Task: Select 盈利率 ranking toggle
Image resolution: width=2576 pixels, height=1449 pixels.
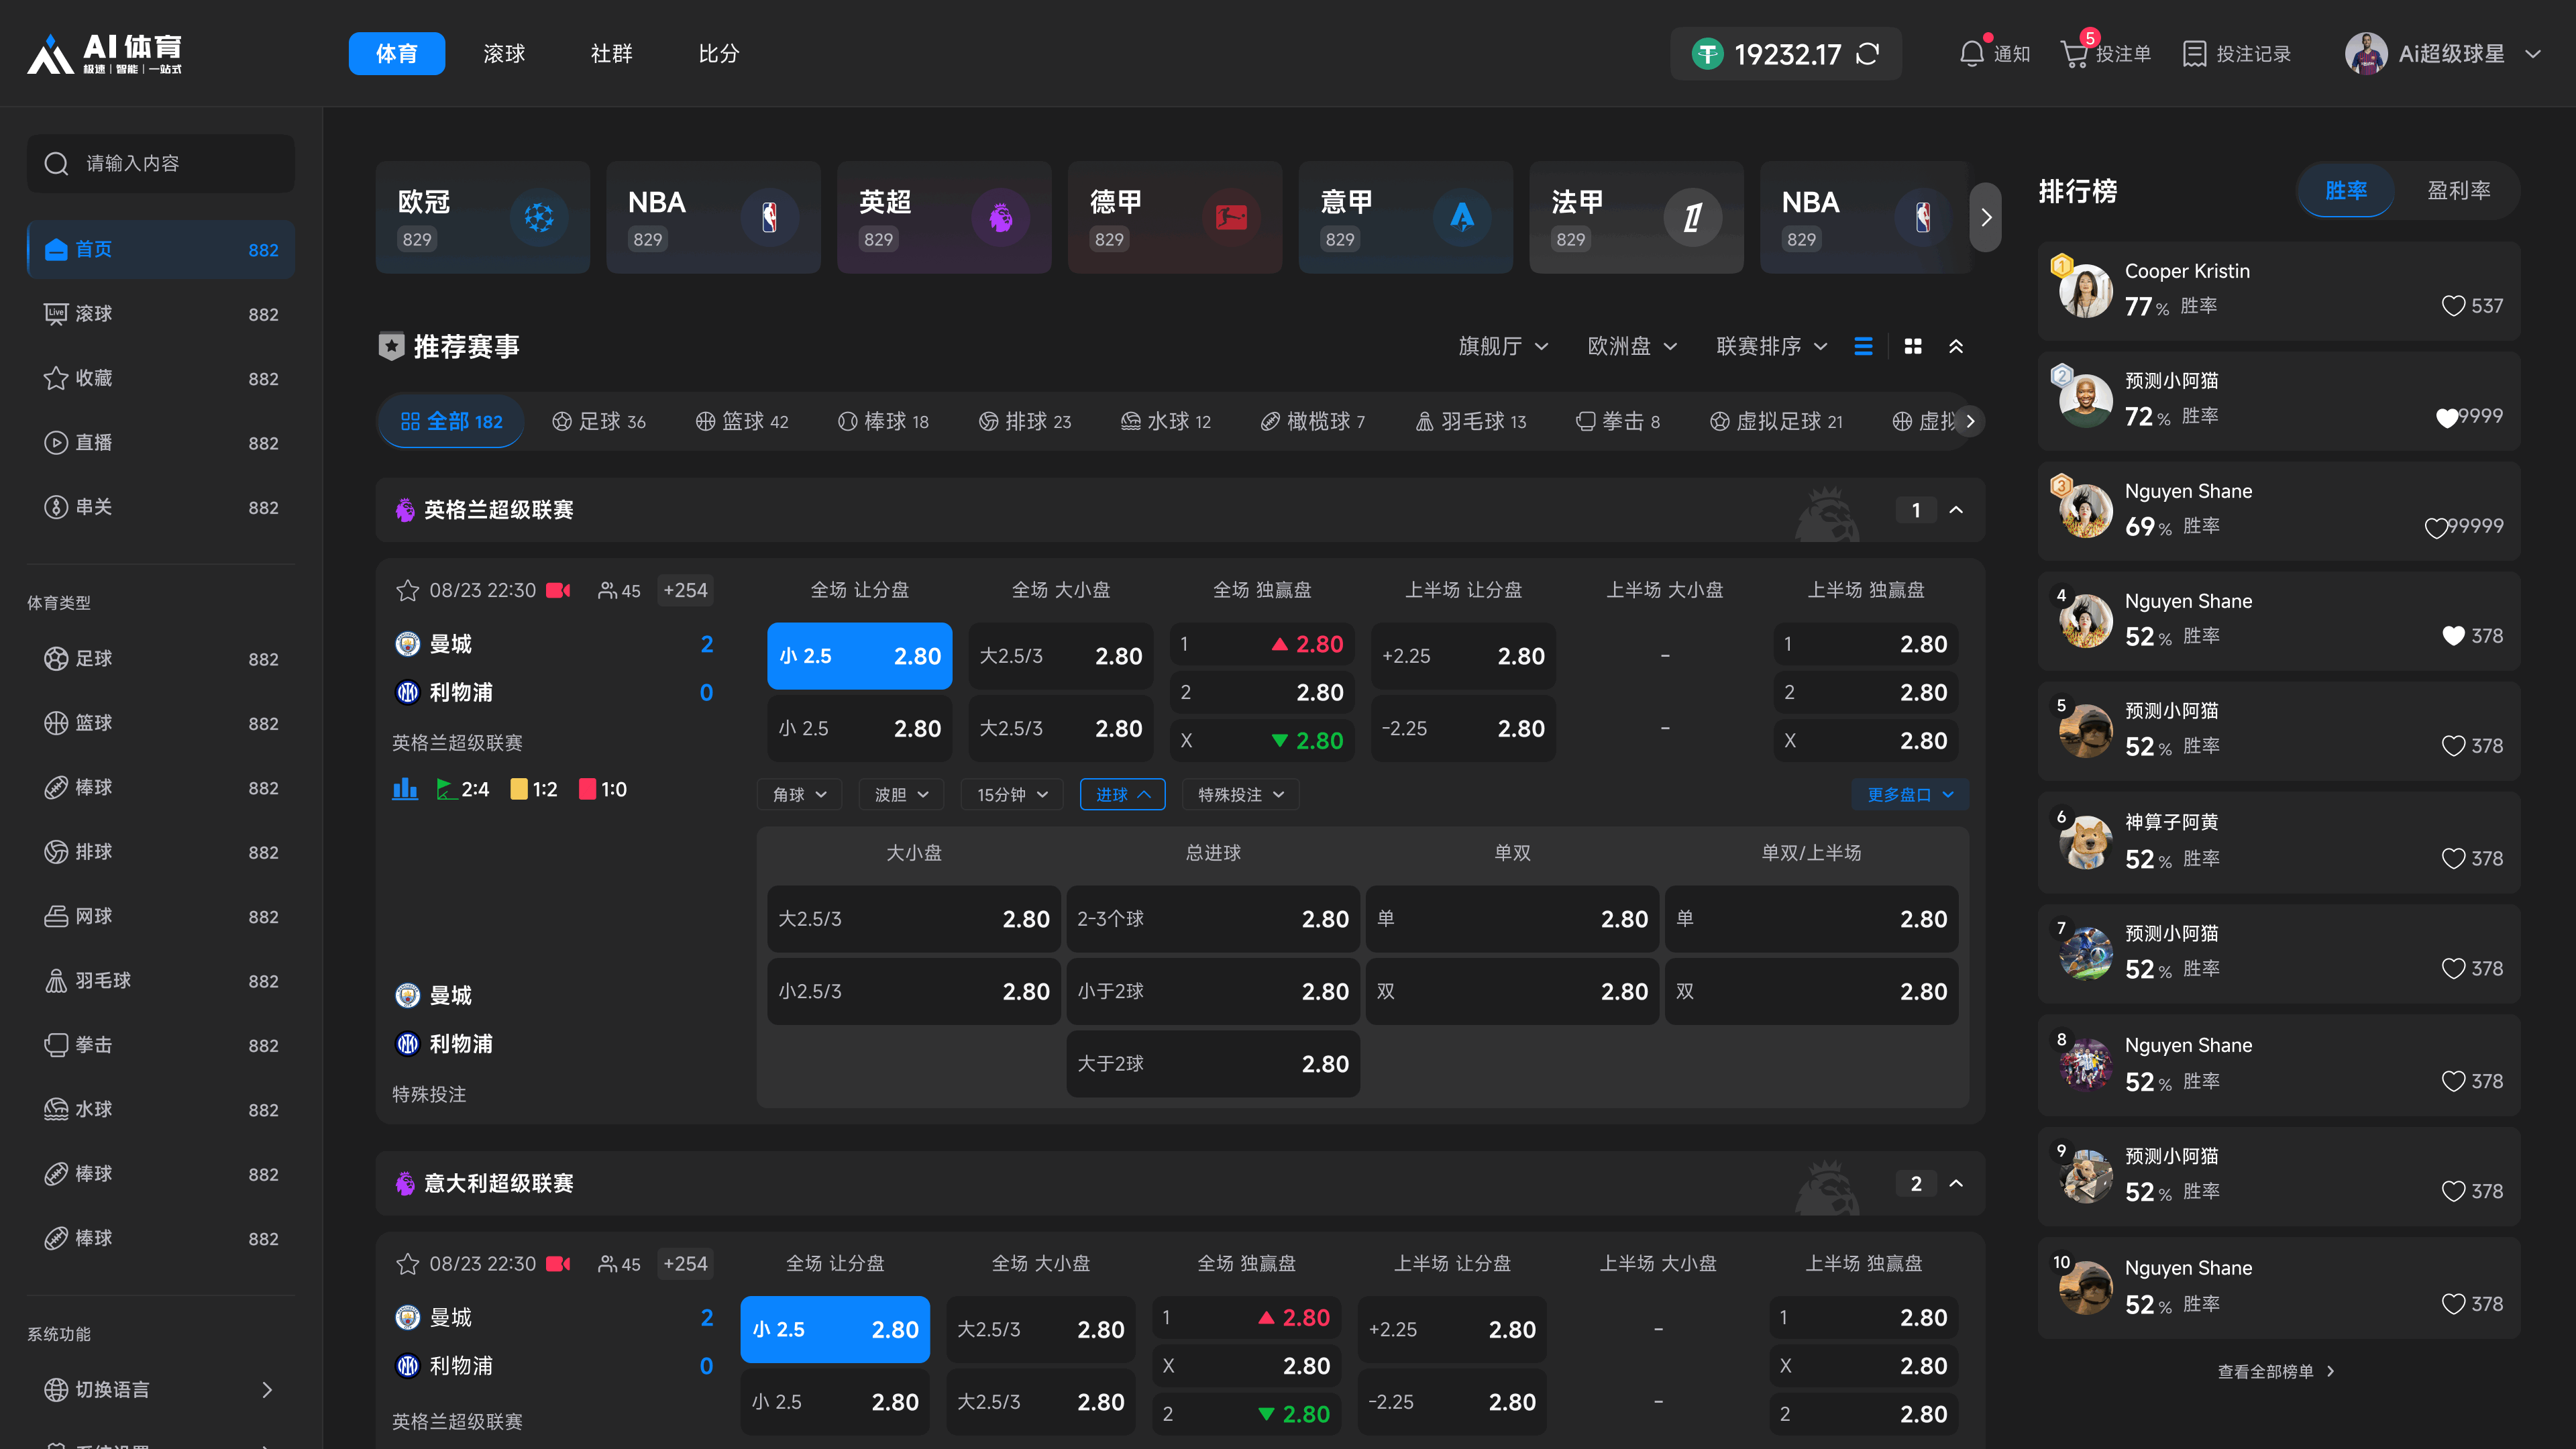Action: coord(2459,190)
